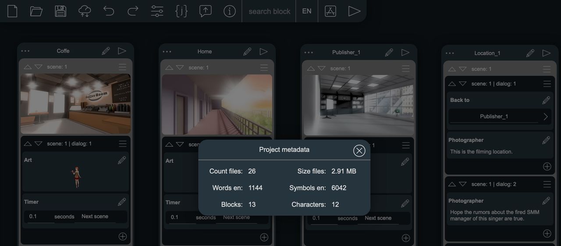Open project info from toolbar
The image size is (561, 246).
coord(230,11)
